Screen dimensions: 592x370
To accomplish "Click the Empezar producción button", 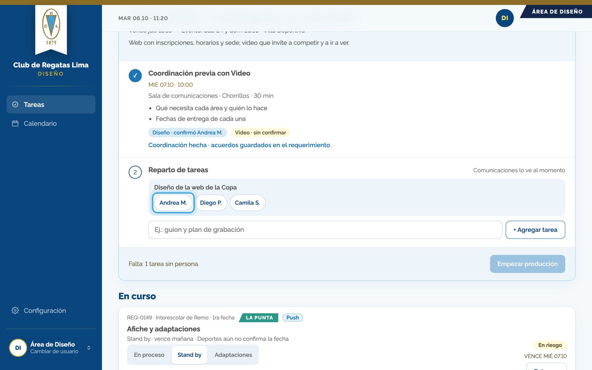I will click(x=527, y=264).
